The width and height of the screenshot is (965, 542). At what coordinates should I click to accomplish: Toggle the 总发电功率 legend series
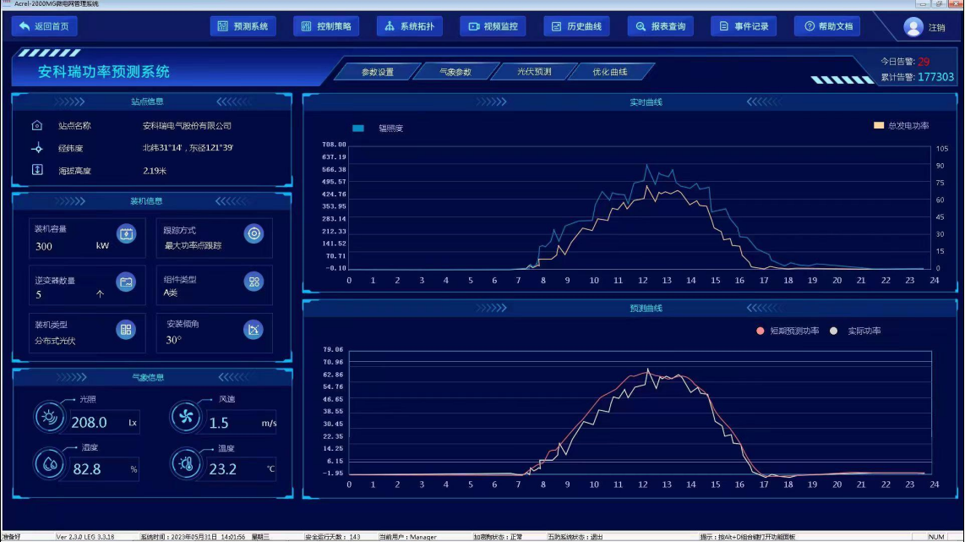pyautogui.click(x=879, y=126)
